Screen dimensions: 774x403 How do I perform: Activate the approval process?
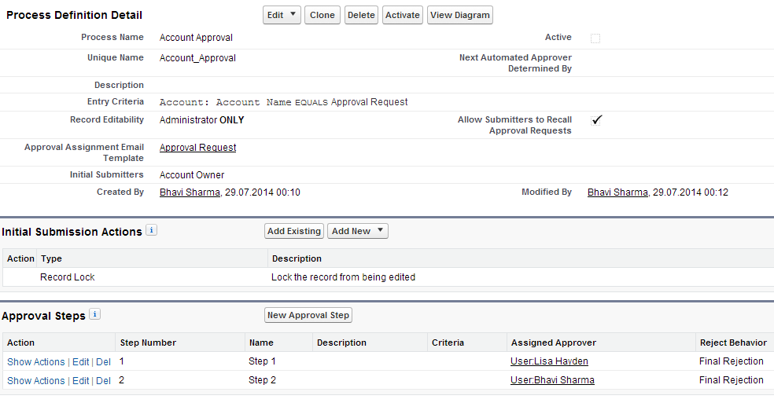(402, 15)
